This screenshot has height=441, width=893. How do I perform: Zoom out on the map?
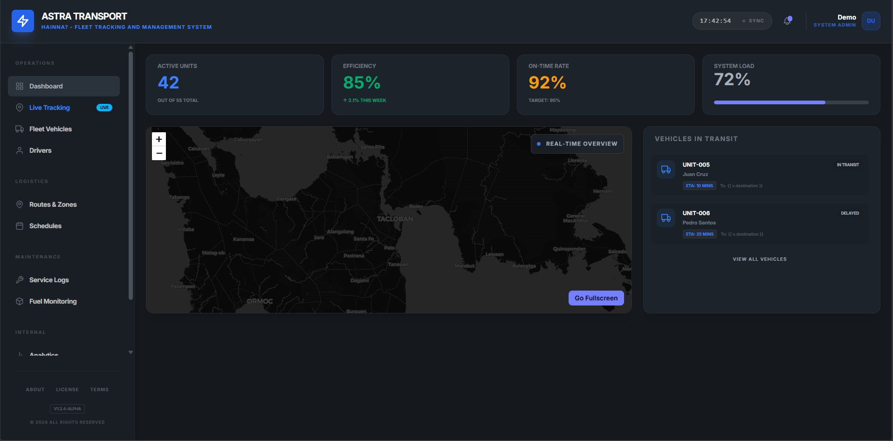(159, 153)
